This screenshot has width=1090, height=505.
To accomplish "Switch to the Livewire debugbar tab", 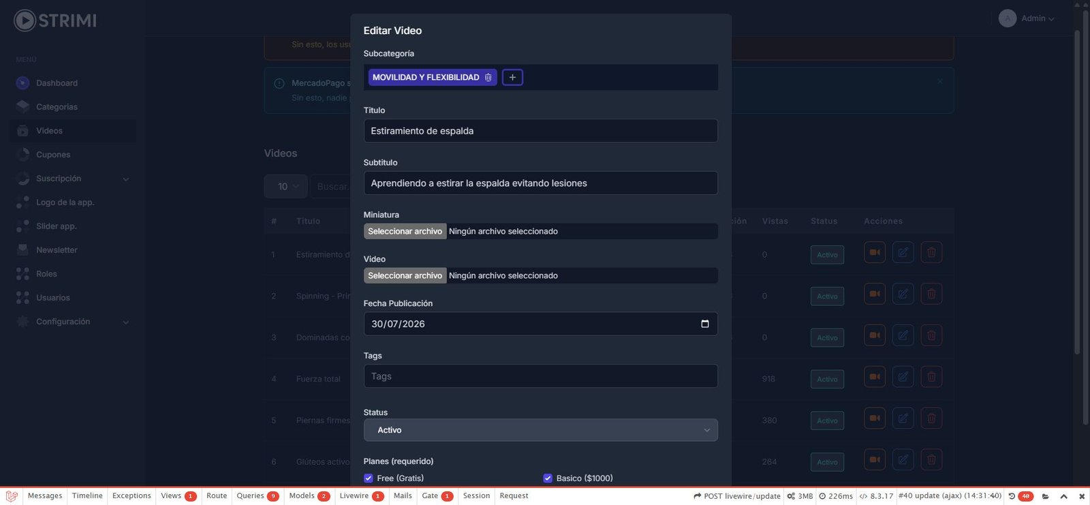I will click(x=362, y=496).
